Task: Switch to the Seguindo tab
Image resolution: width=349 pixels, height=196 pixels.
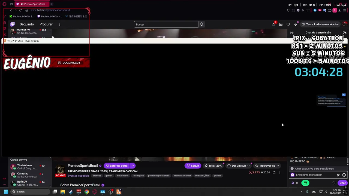Action: coord(27,24)
